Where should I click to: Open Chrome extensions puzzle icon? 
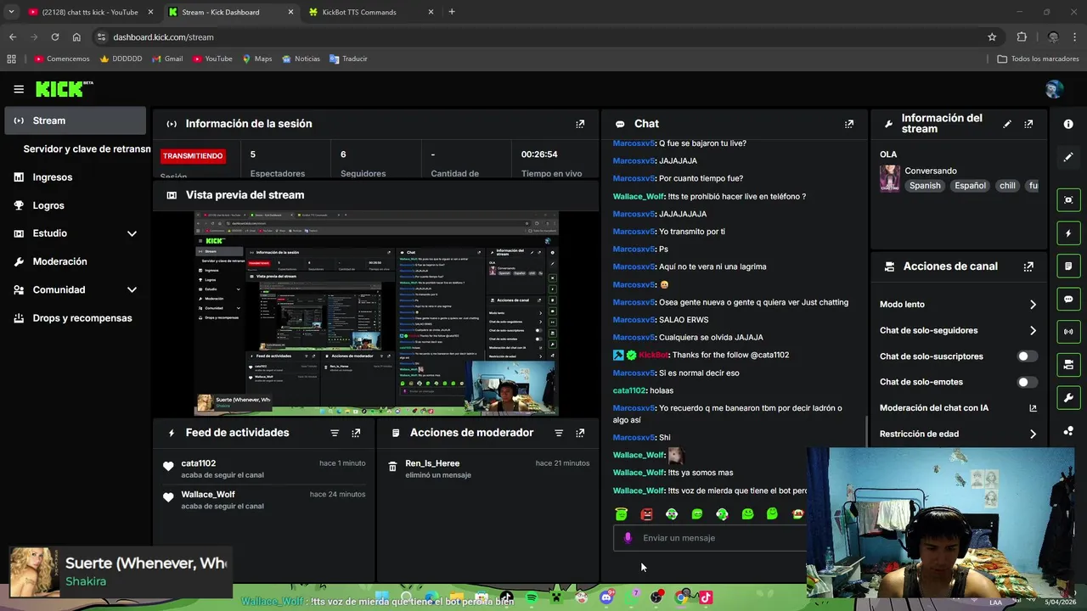point(1022,37)
